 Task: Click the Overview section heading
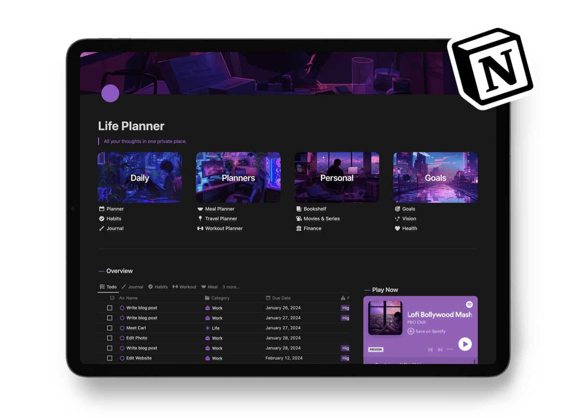(119, 271)
